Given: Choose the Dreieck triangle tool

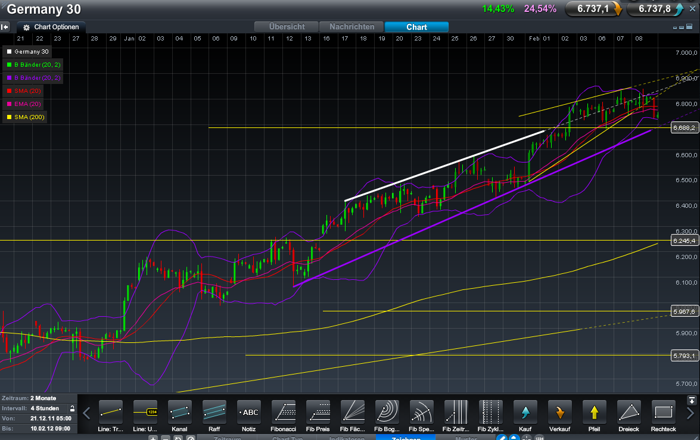Looking at the screenshot, I should click(x=629, y=412).
